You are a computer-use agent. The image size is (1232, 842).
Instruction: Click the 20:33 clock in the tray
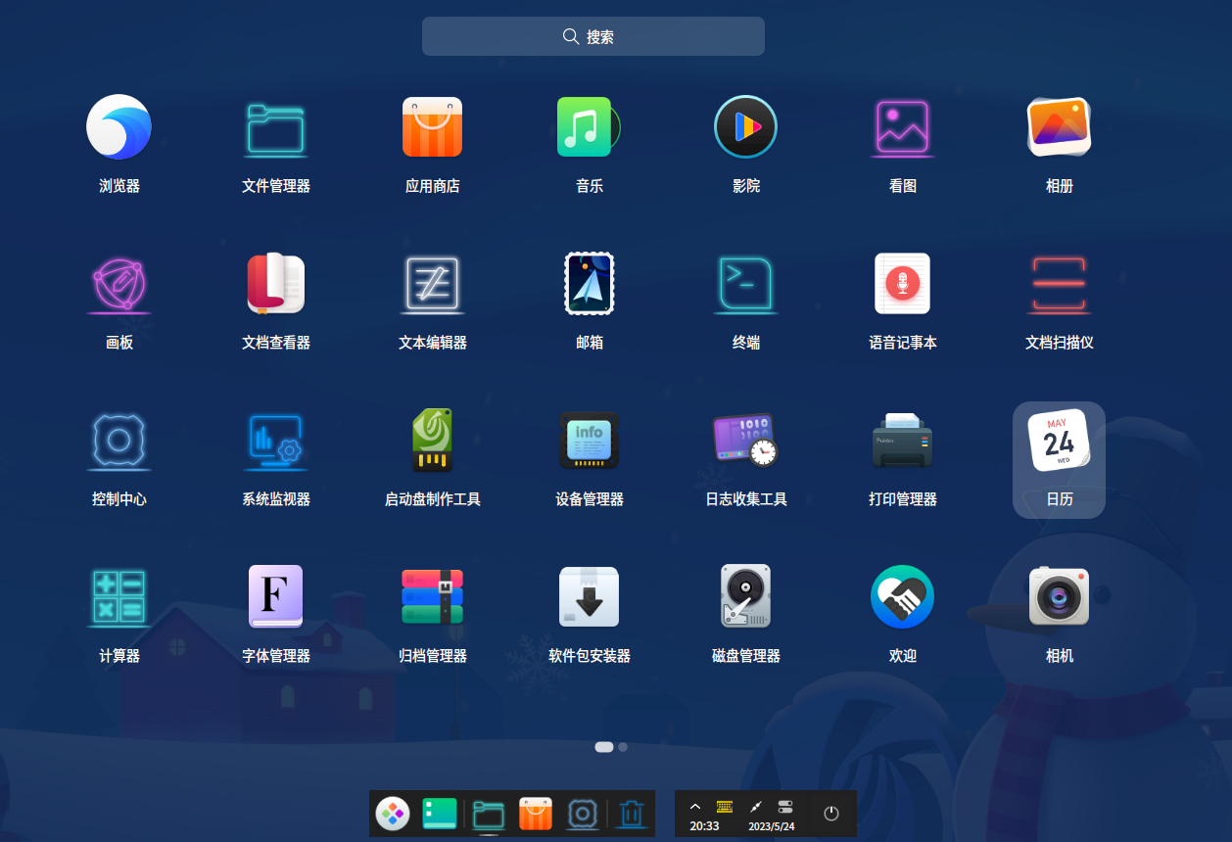(704, 826)
